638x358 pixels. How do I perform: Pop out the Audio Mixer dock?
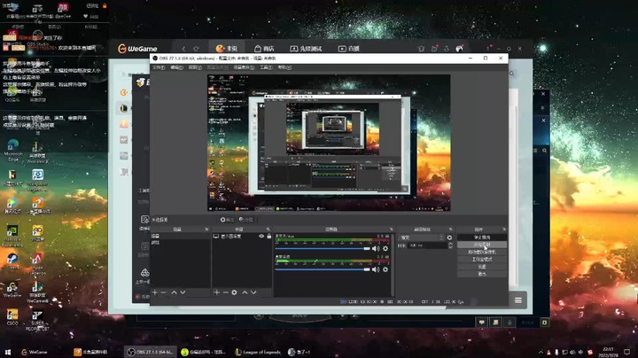(x=391, y=230)
